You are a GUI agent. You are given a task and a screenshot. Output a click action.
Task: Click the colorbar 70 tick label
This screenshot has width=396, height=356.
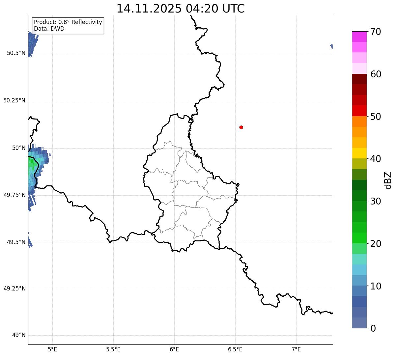(x=376, y=32)
